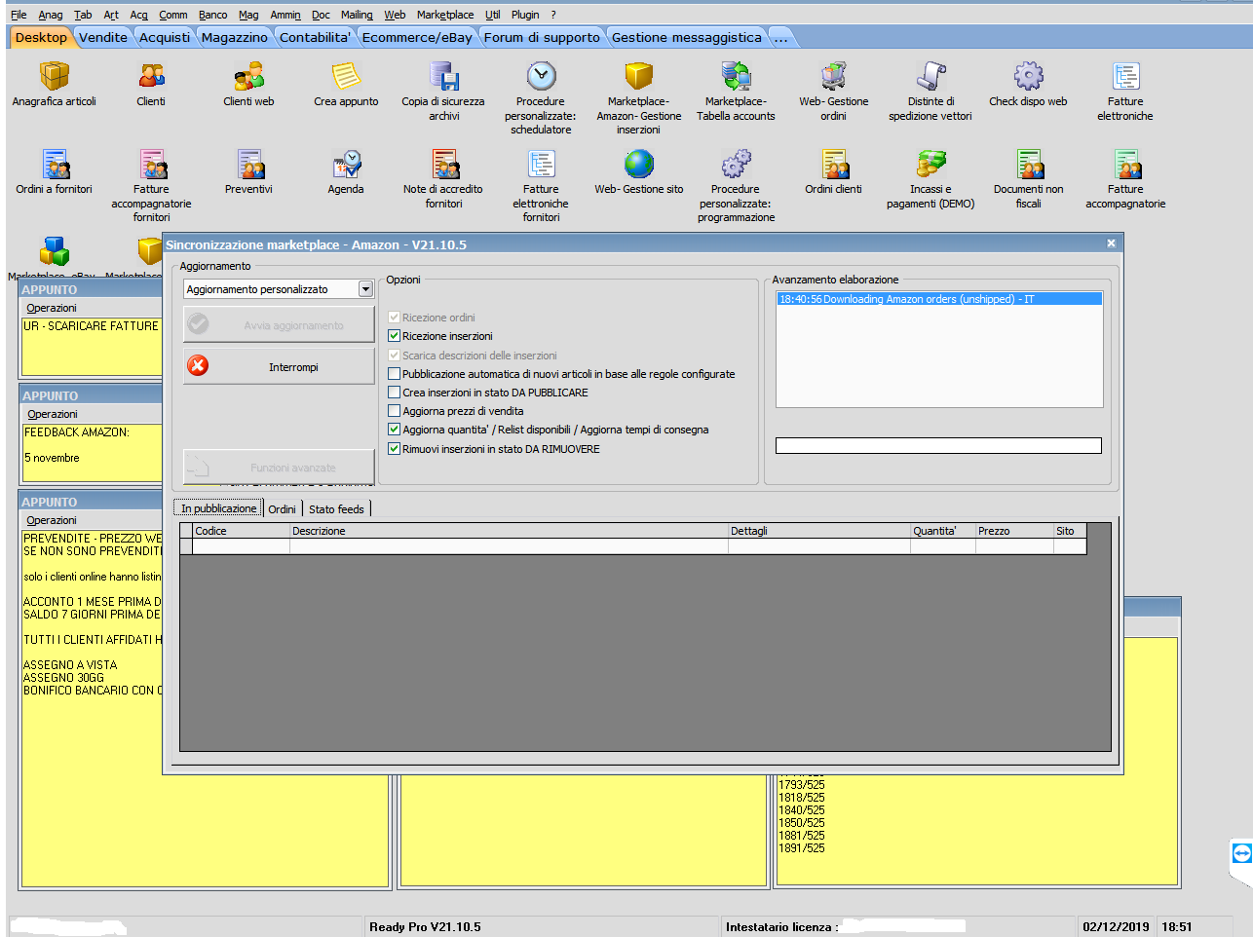Open Aggiornamento personalizzato dropdown
Screen dimensions: 1253x937
click(x=365, y=289)
